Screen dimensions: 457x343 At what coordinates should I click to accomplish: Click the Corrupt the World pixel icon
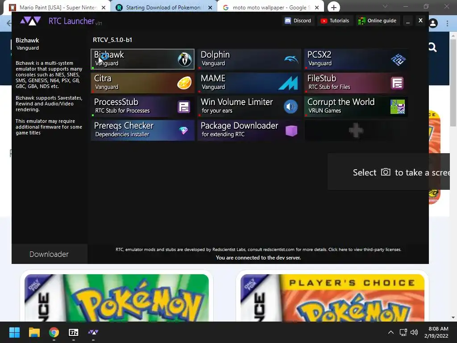pos(398,106)
